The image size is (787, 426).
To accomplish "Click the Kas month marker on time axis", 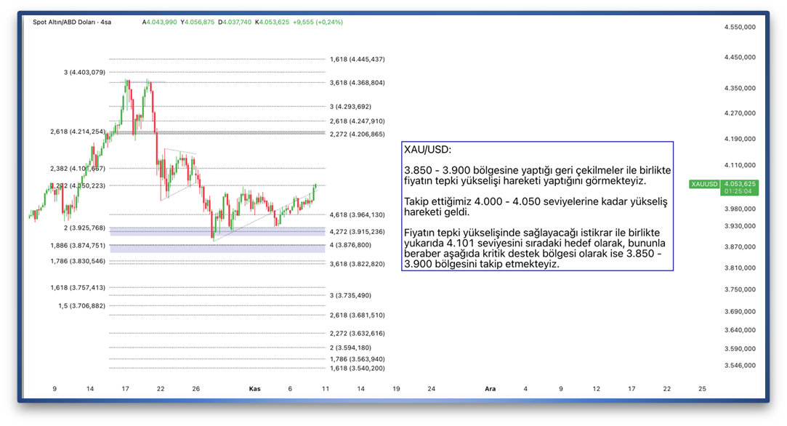I will 254,389.
